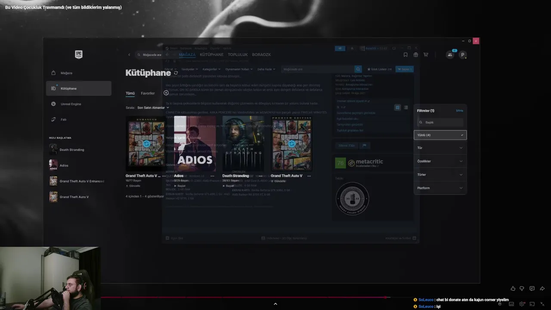
Task: Launch Adios from quick launch list
Action: (59, 165)
